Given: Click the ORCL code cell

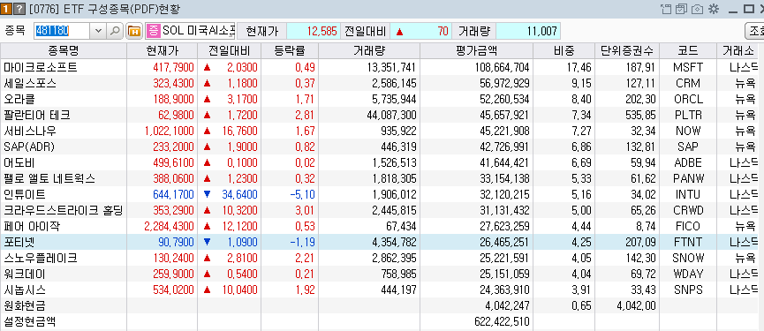Looking at the screenshot, I should tap(688, 99).
